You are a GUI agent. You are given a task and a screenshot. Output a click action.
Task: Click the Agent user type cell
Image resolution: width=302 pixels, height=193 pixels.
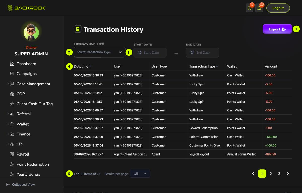156,154
